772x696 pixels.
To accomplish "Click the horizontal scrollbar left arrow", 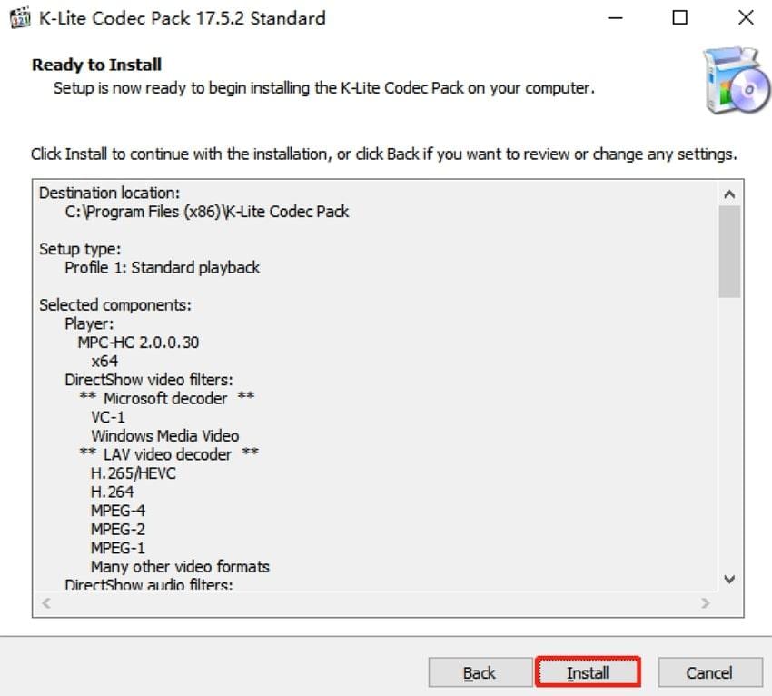I will (45, 602).
